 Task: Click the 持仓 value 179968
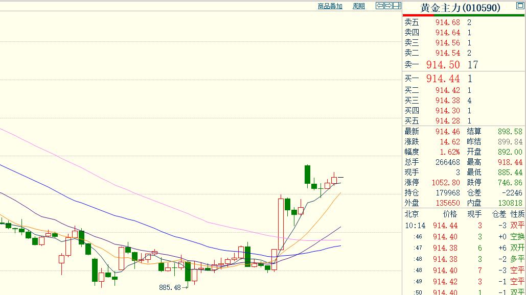click(x=447, y=193)
